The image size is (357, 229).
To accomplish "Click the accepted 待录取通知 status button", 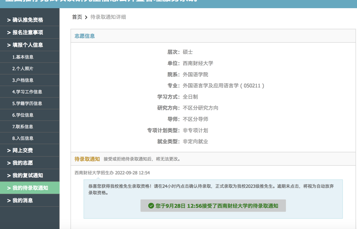I will [213, 206].
